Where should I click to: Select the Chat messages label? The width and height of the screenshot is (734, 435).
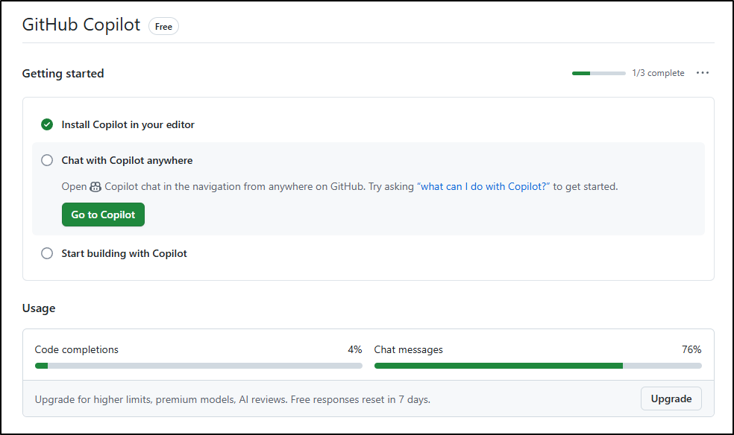(408, 349)
